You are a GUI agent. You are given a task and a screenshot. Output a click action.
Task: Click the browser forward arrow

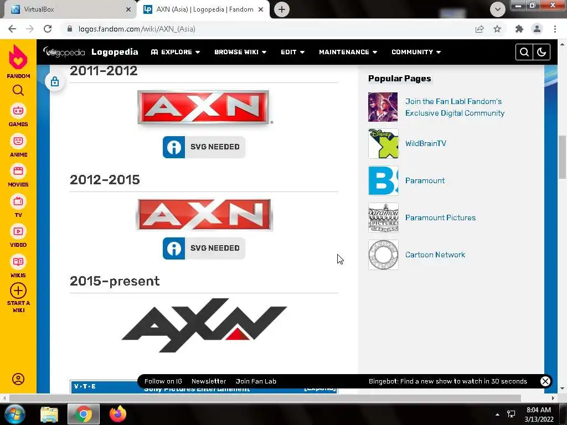30,29
